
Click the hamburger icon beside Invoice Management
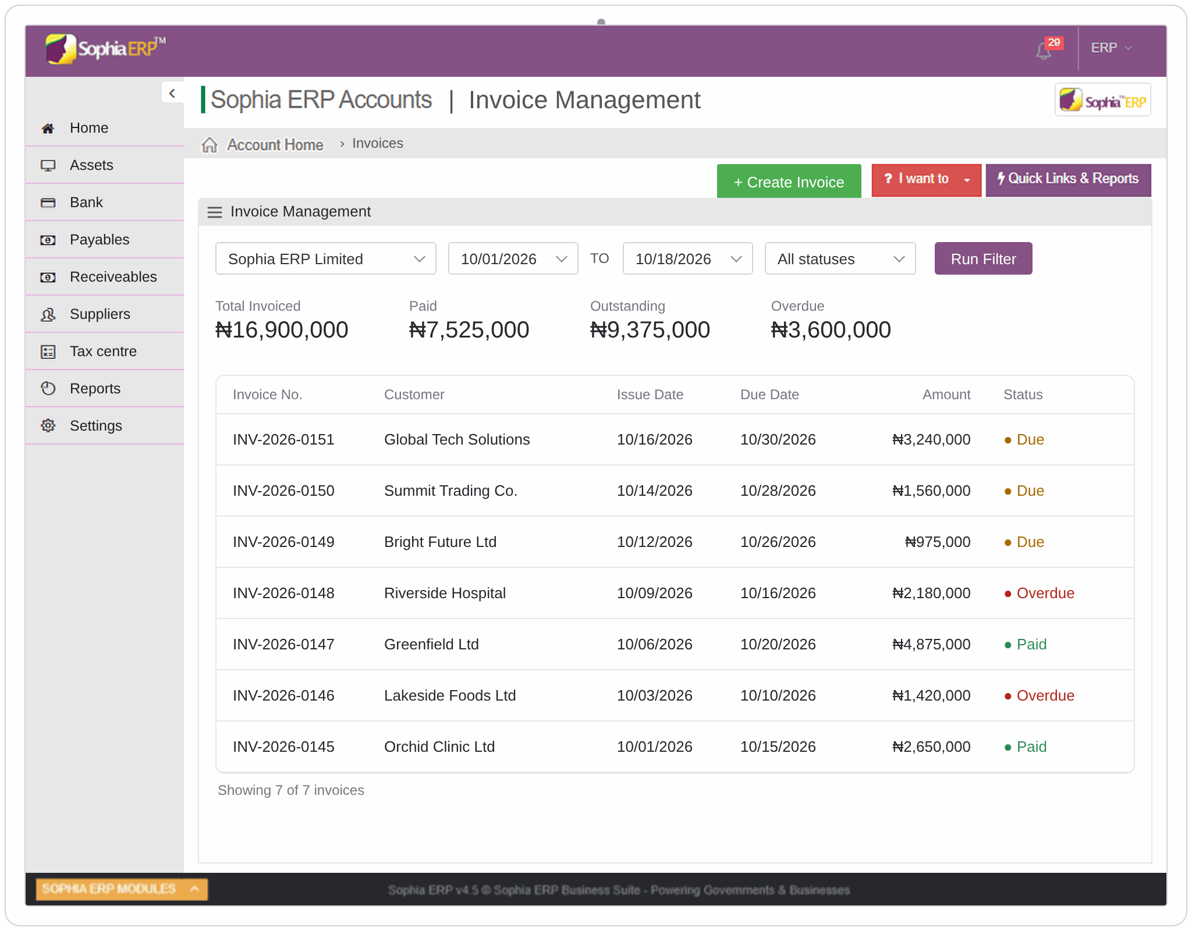[x=215, y=212]
